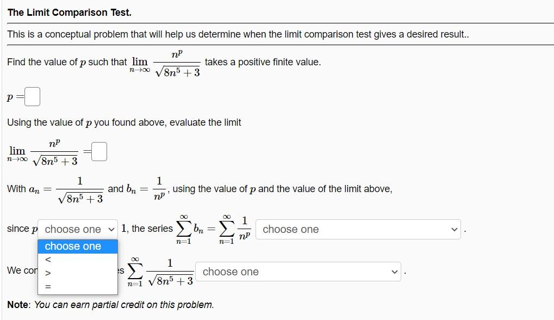The width and height of the screenshot is (554, 320).
Task: Select the "<" option in open dropdown
Action: tap(48, 259)
